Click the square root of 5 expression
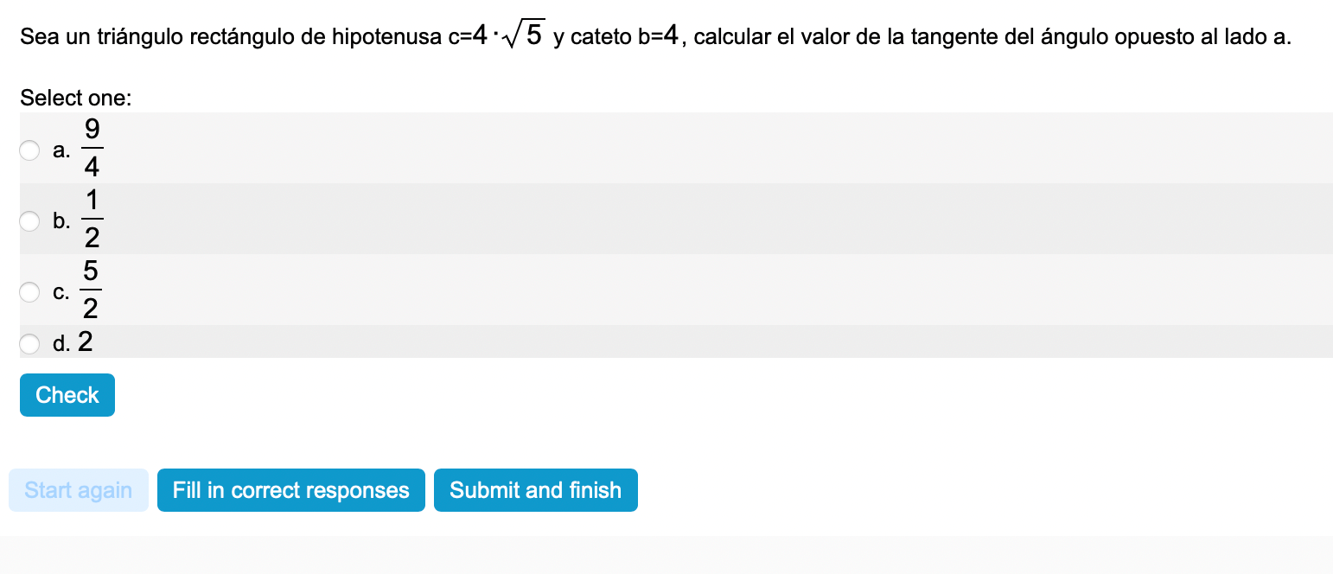Image resolution: width=1333 pixels, height=574 pixels. (x=526, y=36)
